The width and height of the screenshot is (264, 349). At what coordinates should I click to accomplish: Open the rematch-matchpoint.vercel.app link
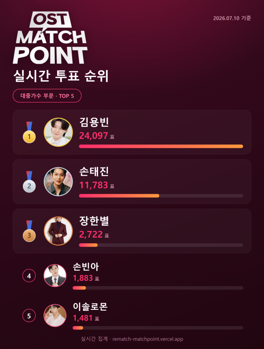tap(148, 339)
